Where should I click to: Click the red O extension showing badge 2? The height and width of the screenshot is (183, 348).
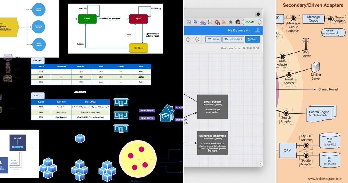tap(216, 22)
